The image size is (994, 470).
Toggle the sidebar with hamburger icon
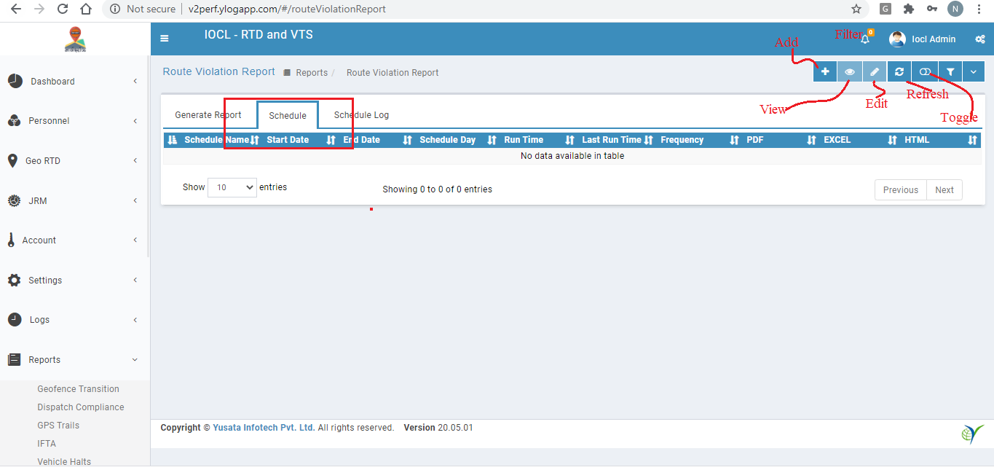coord(165,39)
